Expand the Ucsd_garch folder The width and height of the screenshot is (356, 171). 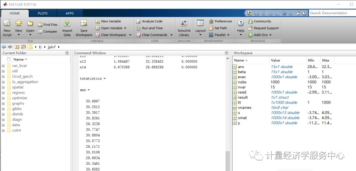click(x=3, y=77)
